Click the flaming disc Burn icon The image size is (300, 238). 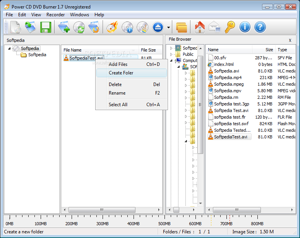tap(112, 27)
